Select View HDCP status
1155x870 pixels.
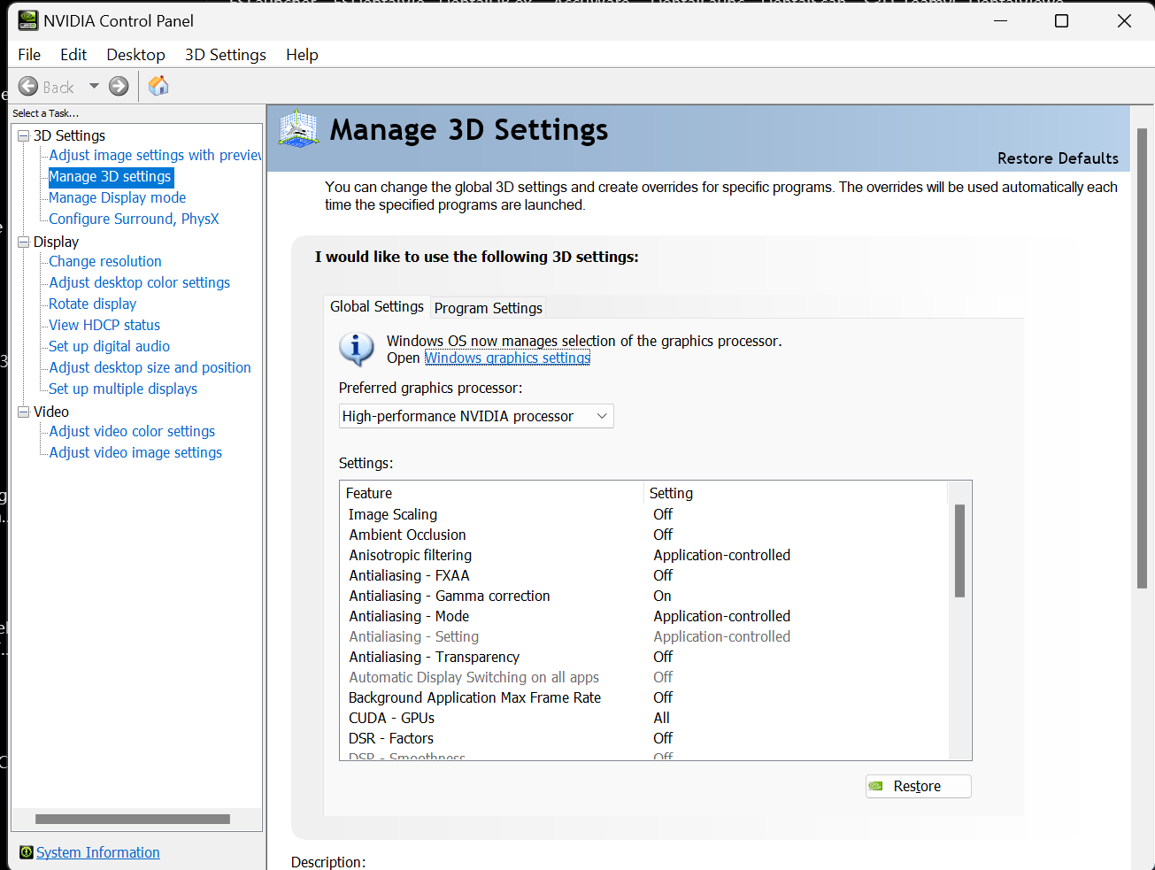(x=104, y=325)
